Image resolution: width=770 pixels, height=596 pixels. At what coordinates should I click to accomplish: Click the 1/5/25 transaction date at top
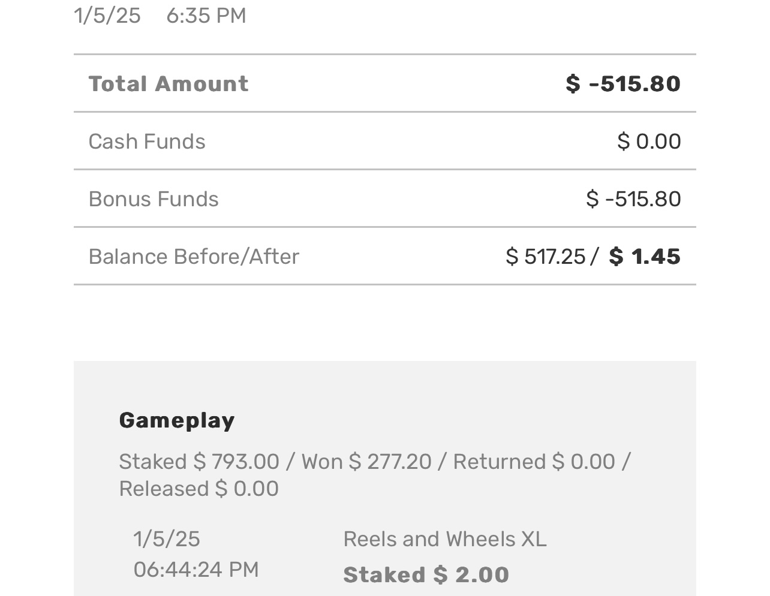[x=107, y=16]
